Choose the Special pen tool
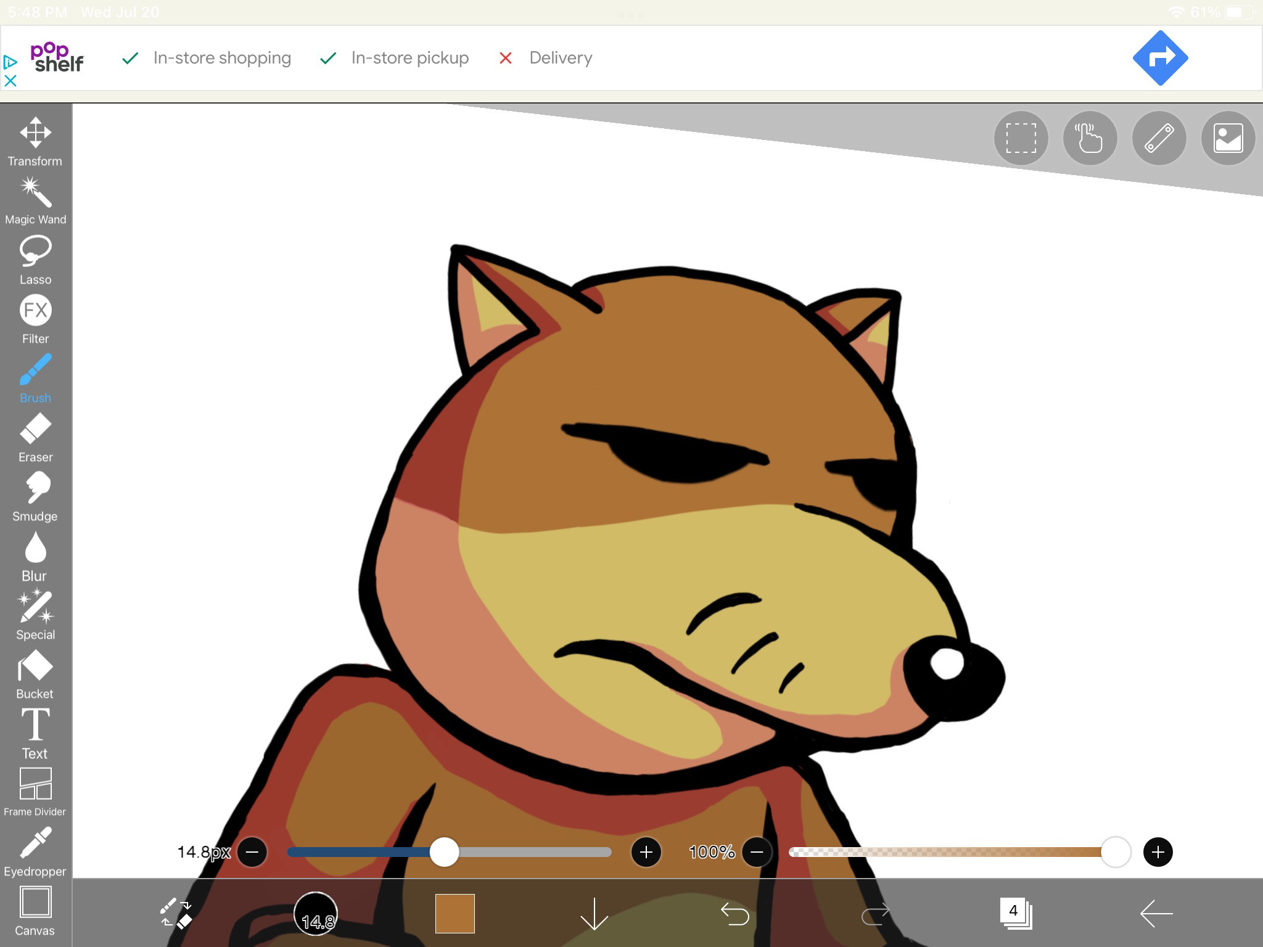Viewport: 1263px width, 947px height. (x=35, y=615)
